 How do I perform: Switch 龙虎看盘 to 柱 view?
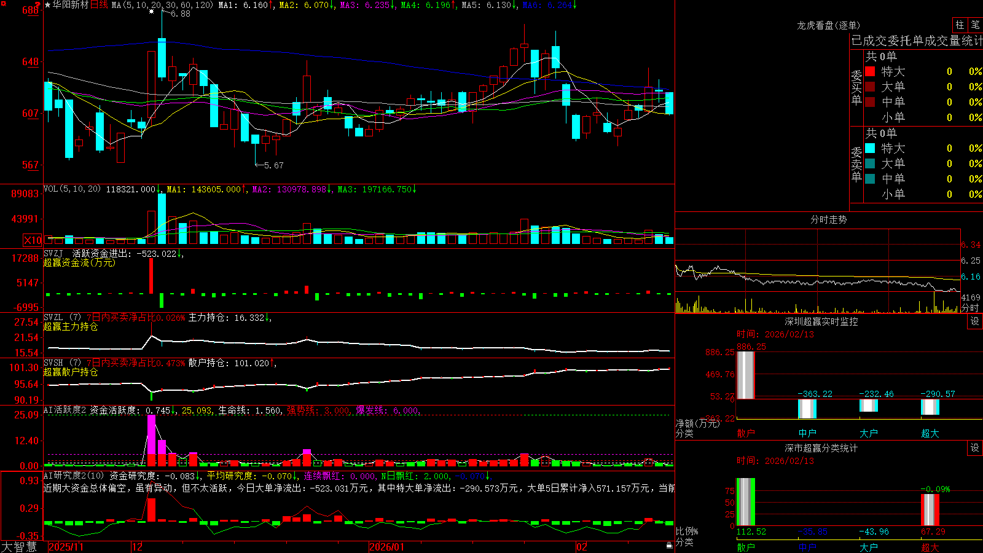(960, 25)
